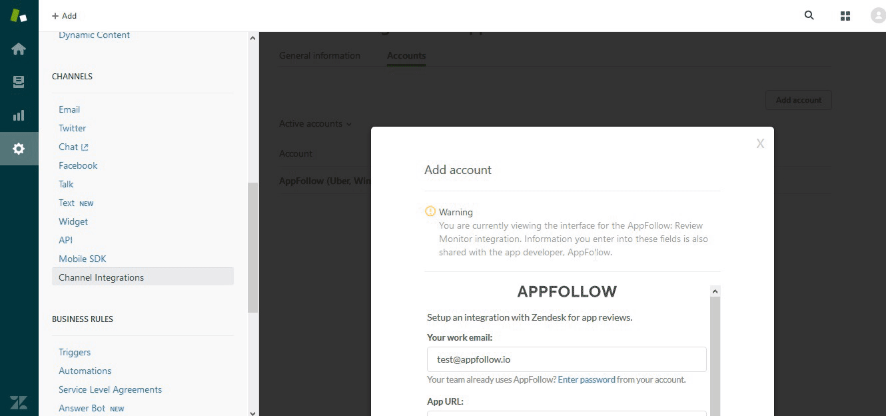Click the dialog form scrollbar thumb
This screenshot has width=886, height=416.
715,357
